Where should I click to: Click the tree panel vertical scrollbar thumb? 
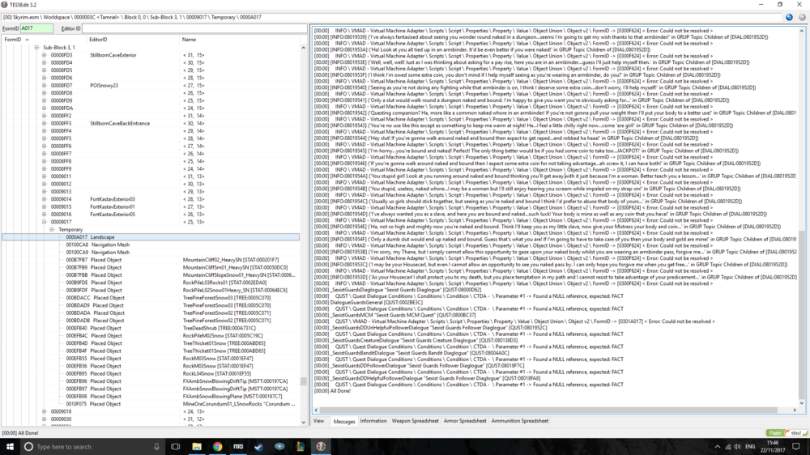(x=303, y=381)
